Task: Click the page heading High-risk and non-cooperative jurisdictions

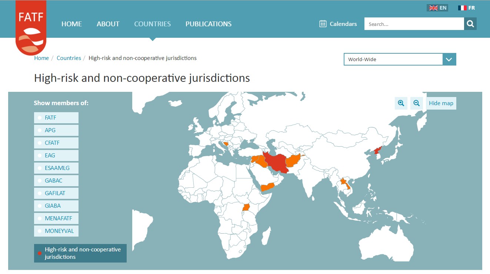Action: click(142, 78)
